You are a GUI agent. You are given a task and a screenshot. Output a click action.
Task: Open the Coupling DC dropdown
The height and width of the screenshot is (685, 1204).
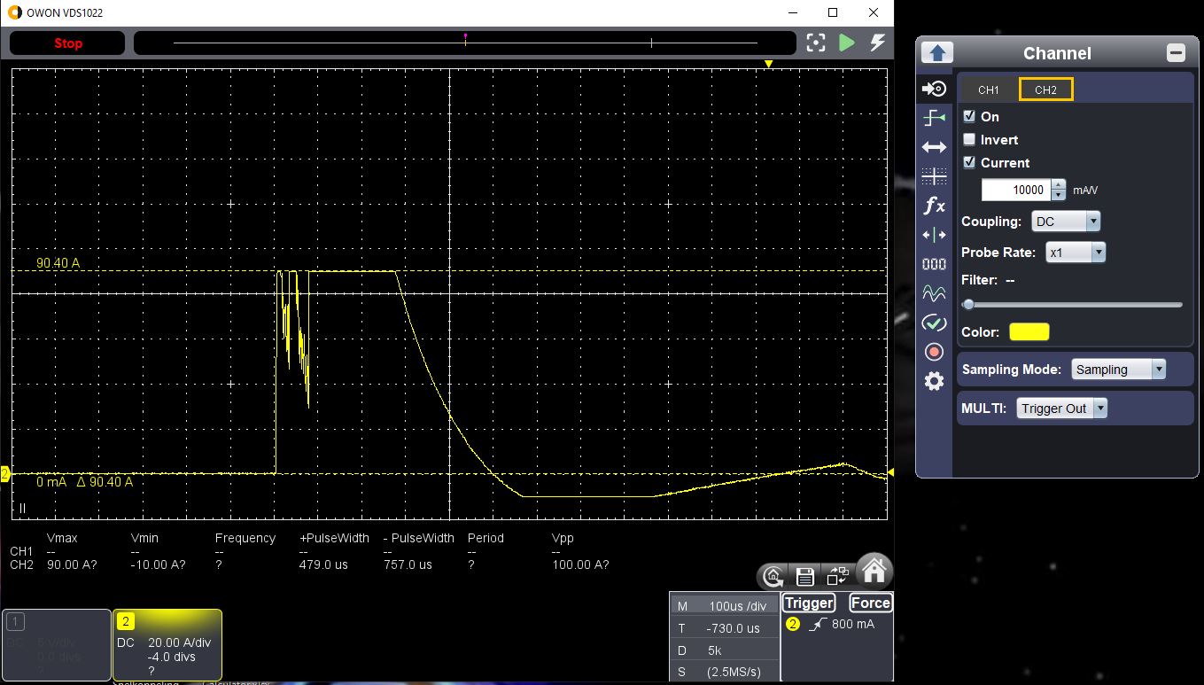1065,222
